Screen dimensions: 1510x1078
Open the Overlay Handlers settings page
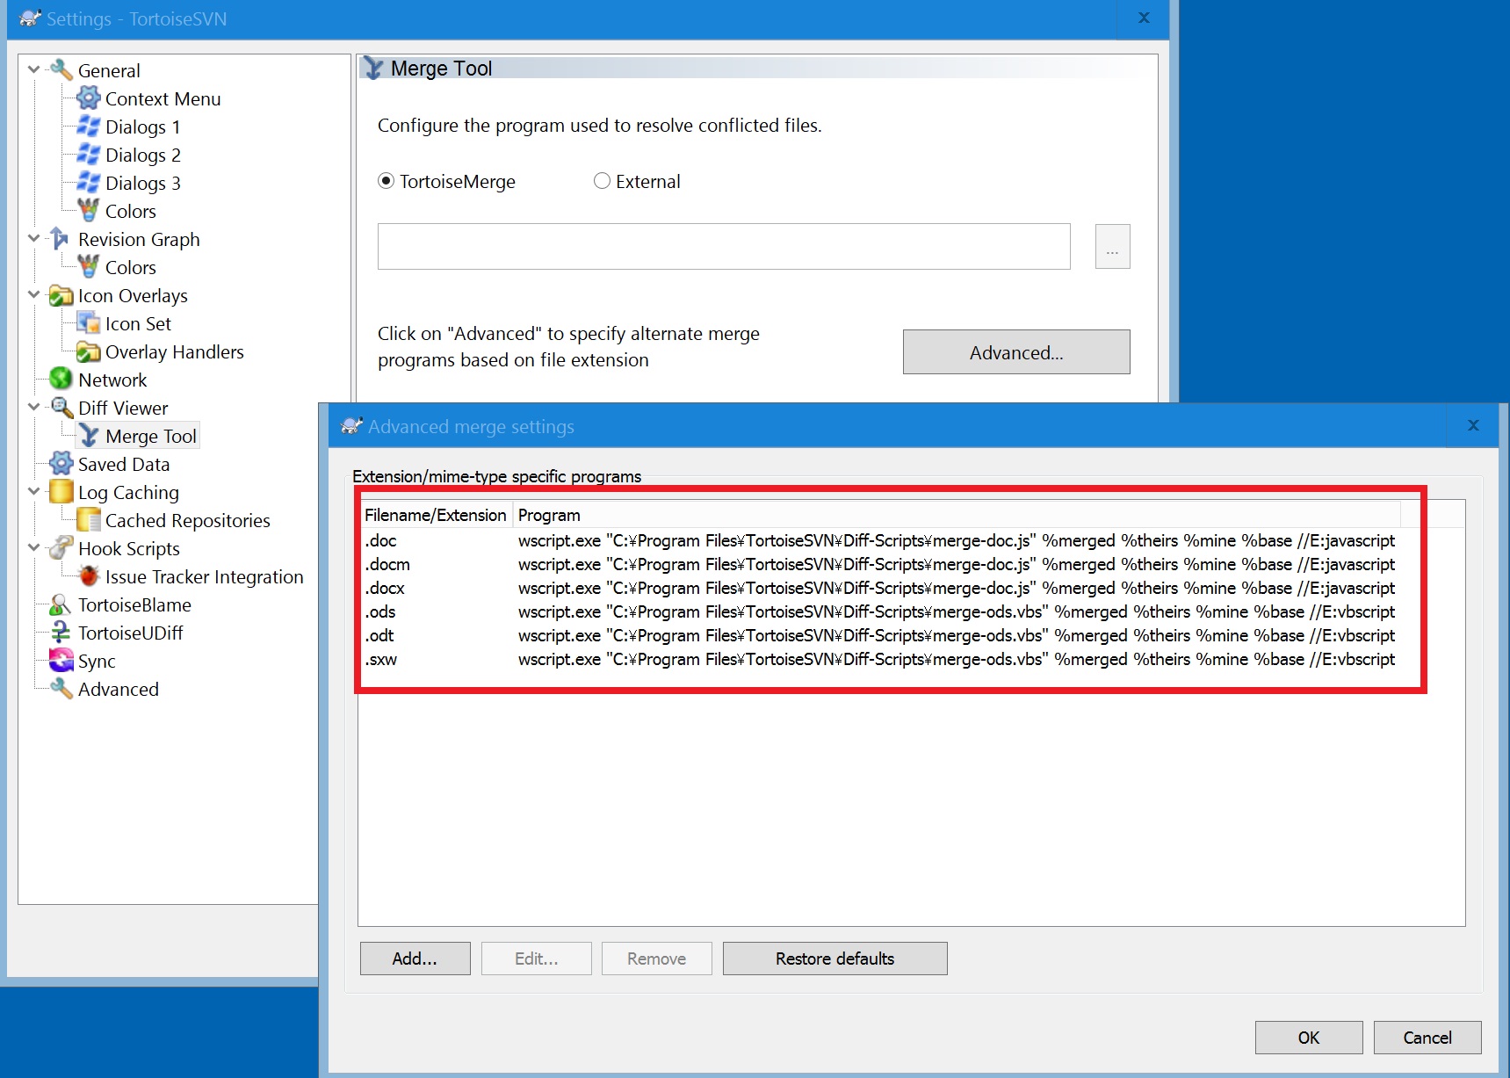tap(175, 351)
